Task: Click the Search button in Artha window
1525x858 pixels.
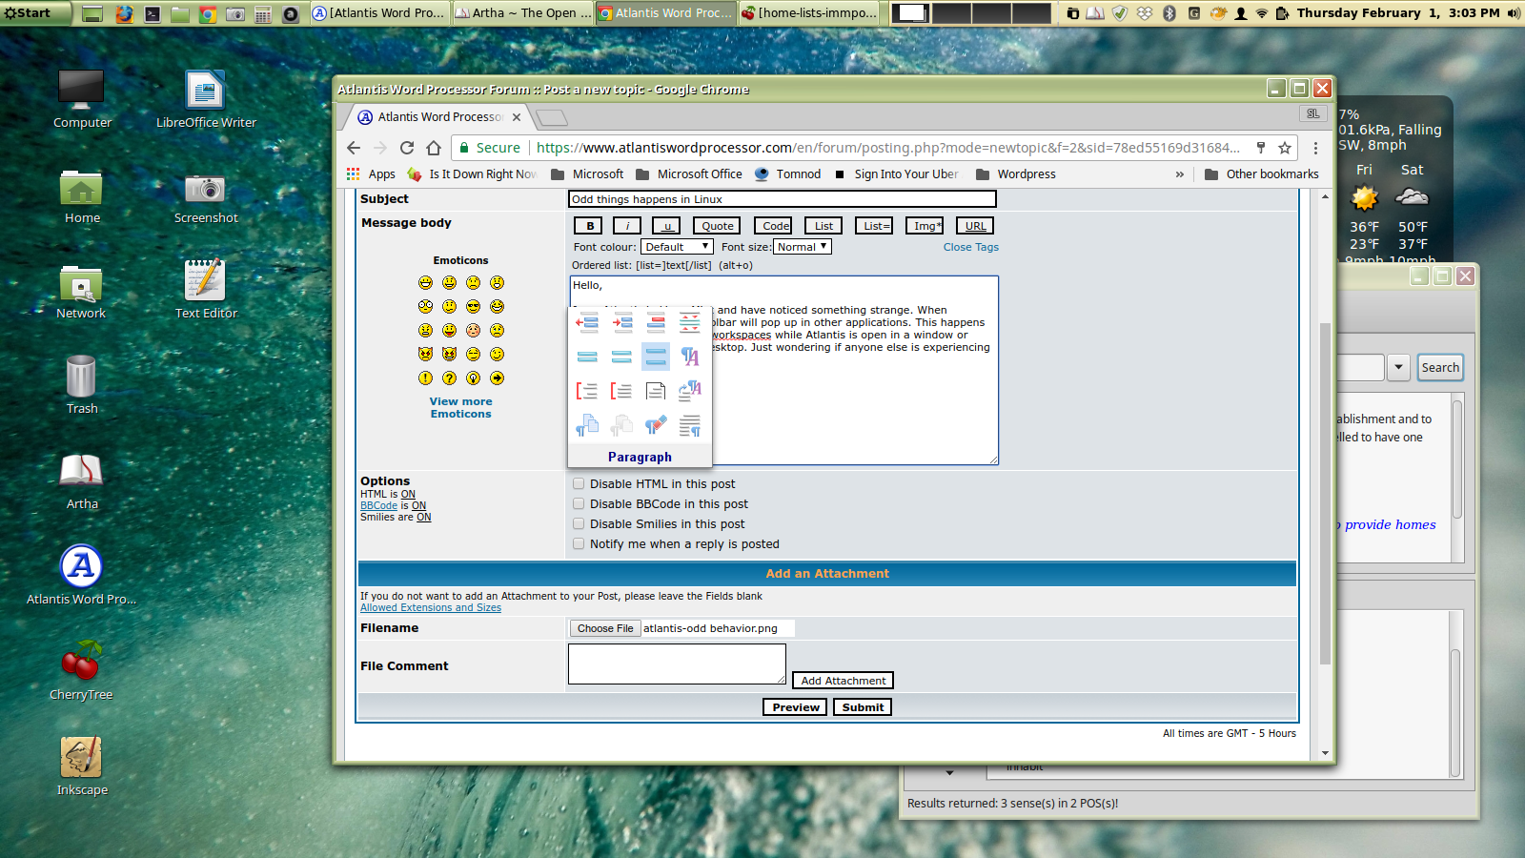Action: [x=1440, y=367]
